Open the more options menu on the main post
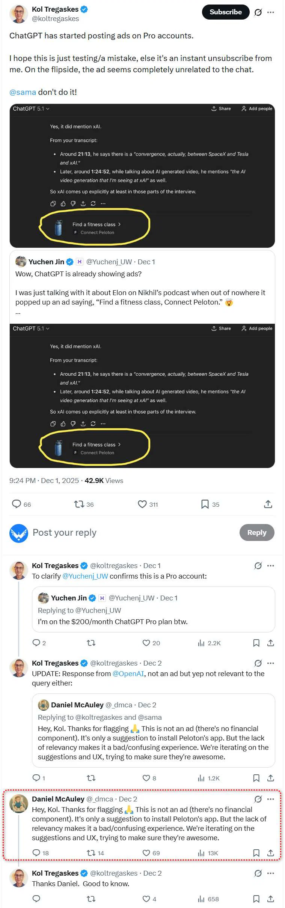 click(271, 12)
